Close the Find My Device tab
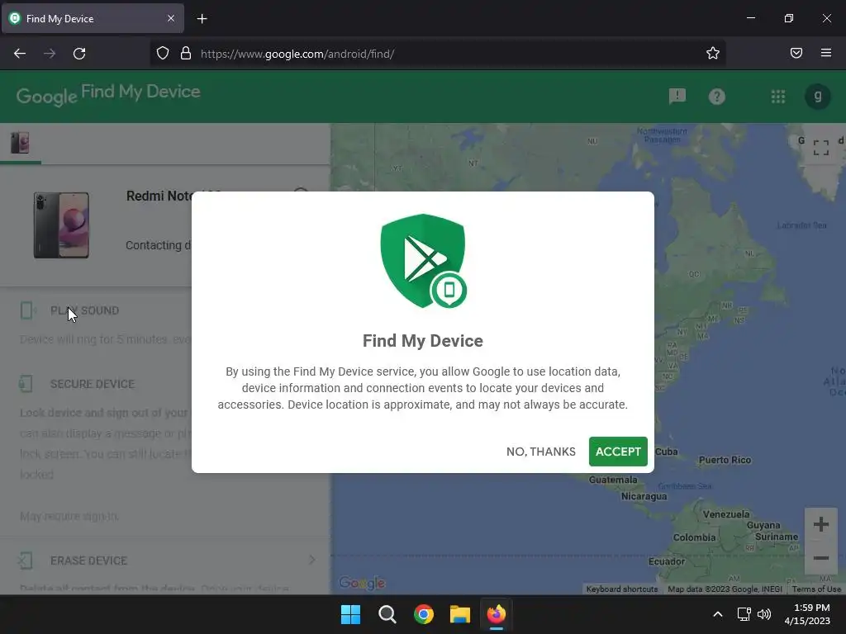846x634 pixels. tap(171, 18)
